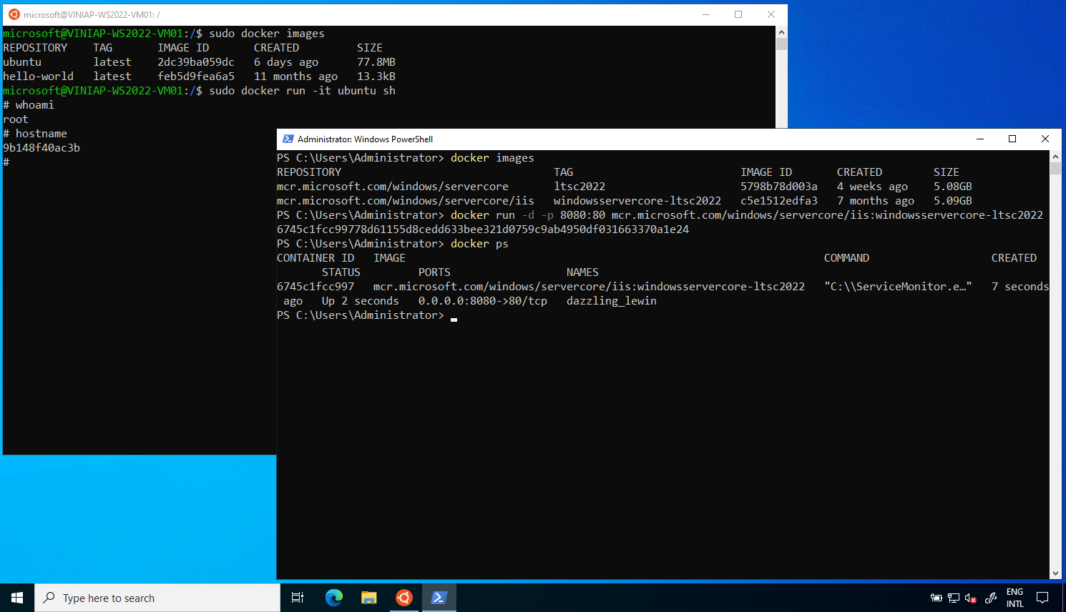Click the pen workspace tray icon

tap(991, 598)
